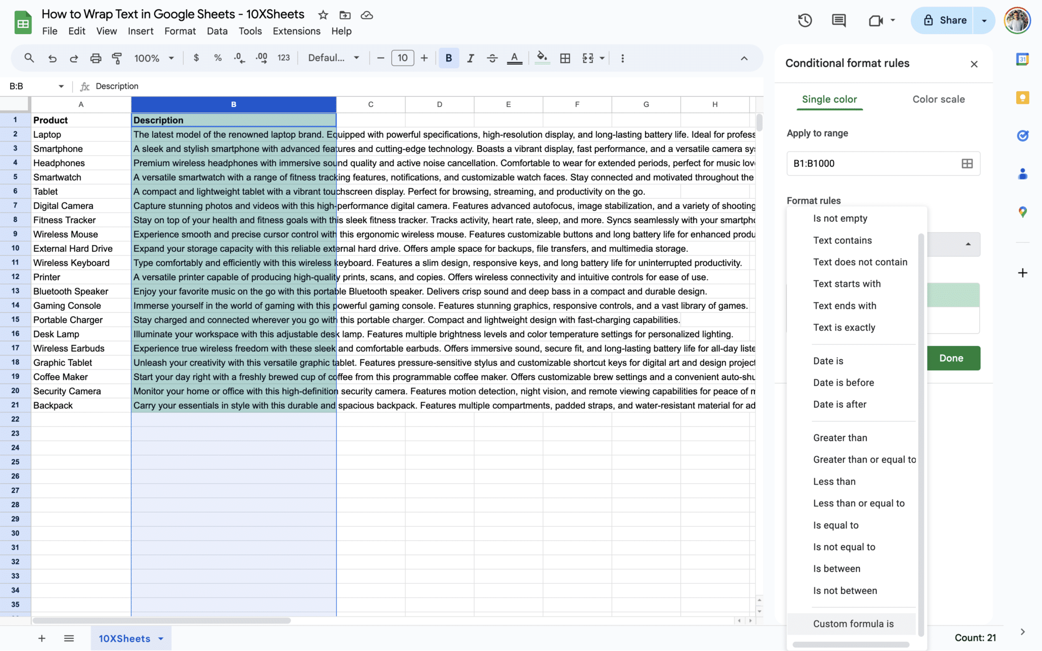Open the borders tool

pos(565,58)
